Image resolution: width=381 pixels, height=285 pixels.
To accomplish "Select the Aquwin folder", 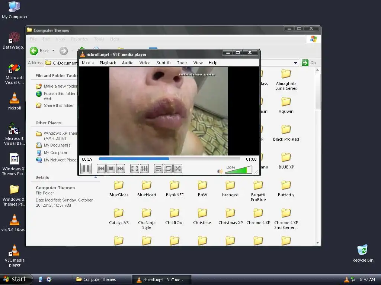I will click(286, 105).
